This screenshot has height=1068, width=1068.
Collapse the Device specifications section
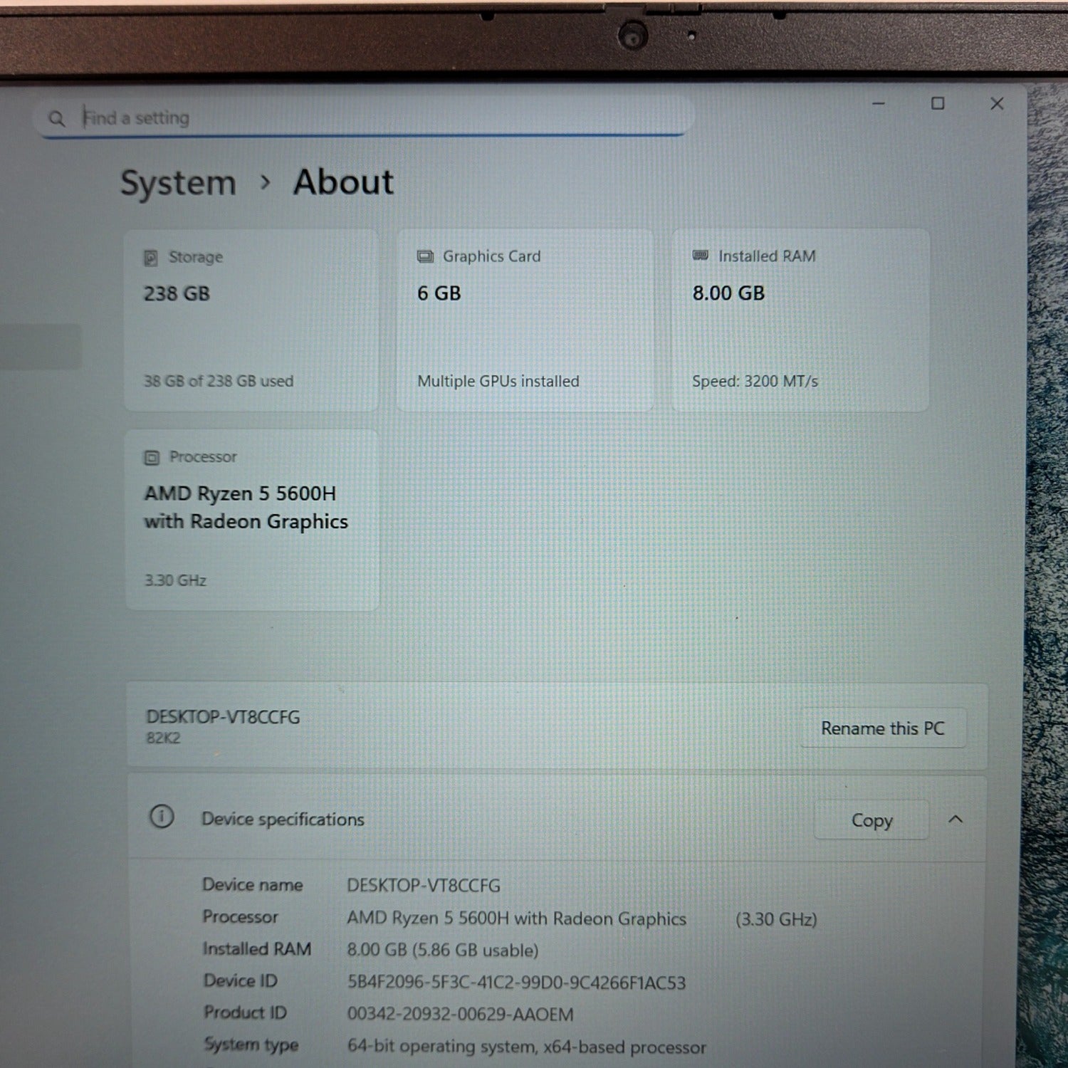click(956, 820)
